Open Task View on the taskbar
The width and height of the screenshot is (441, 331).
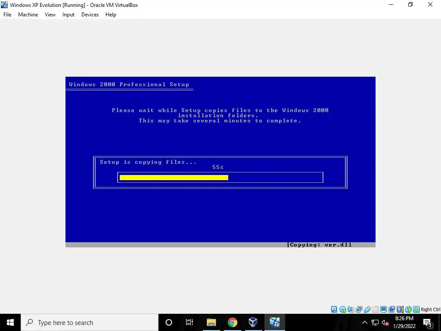click(189, 322)
